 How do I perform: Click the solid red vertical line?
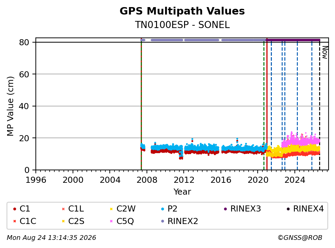click(x=267, y=104)
